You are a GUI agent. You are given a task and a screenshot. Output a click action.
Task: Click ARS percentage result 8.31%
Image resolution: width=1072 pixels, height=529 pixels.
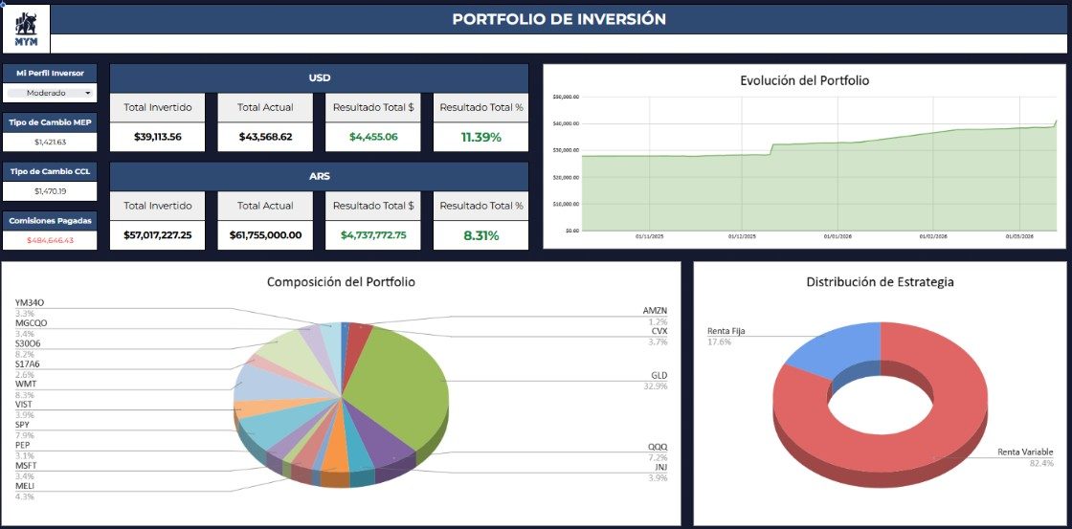(480, 235)
